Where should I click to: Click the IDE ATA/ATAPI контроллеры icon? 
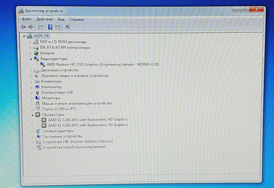36,48
